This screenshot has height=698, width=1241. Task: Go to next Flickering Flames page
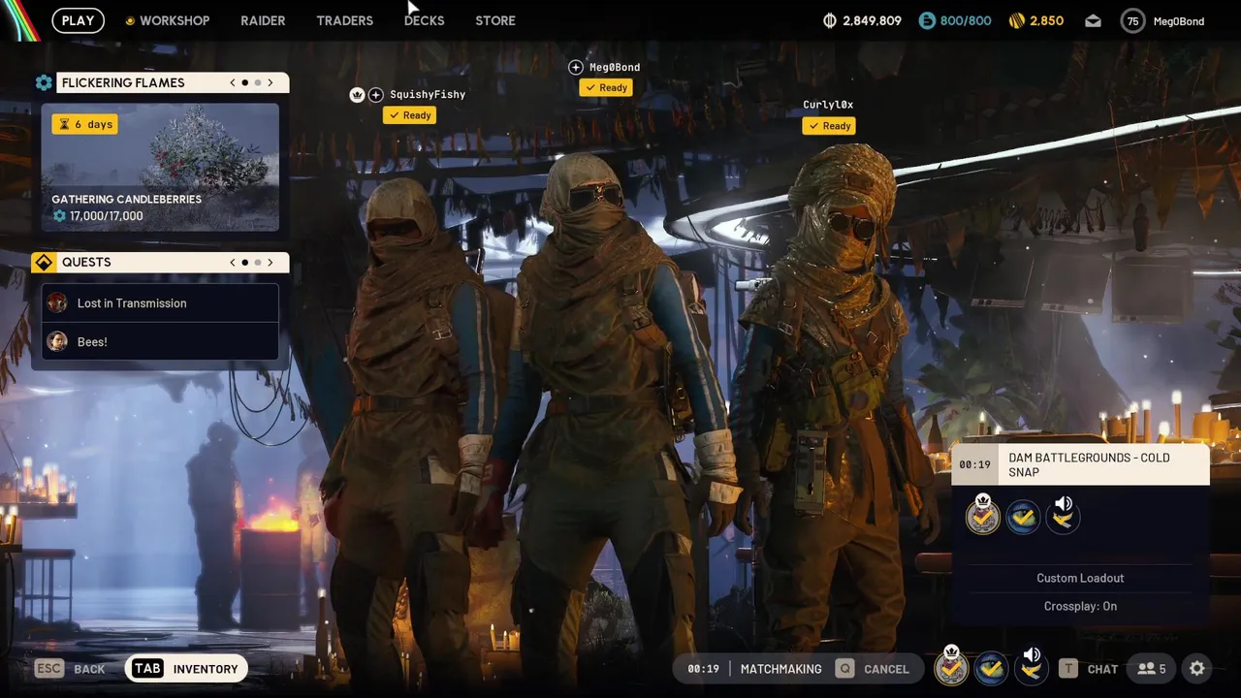(270, 82)
